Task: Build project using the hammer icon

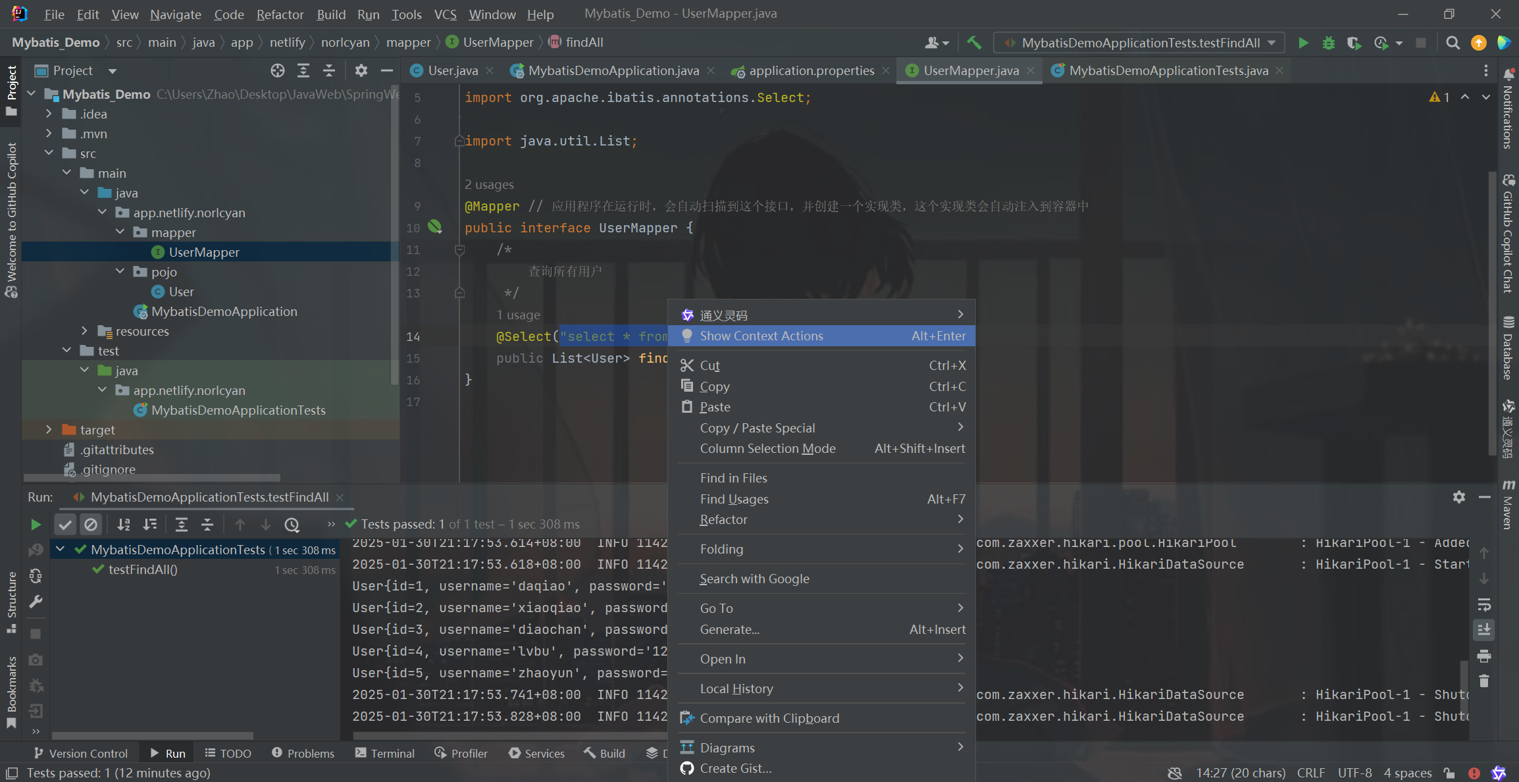Action: point(974,43)
